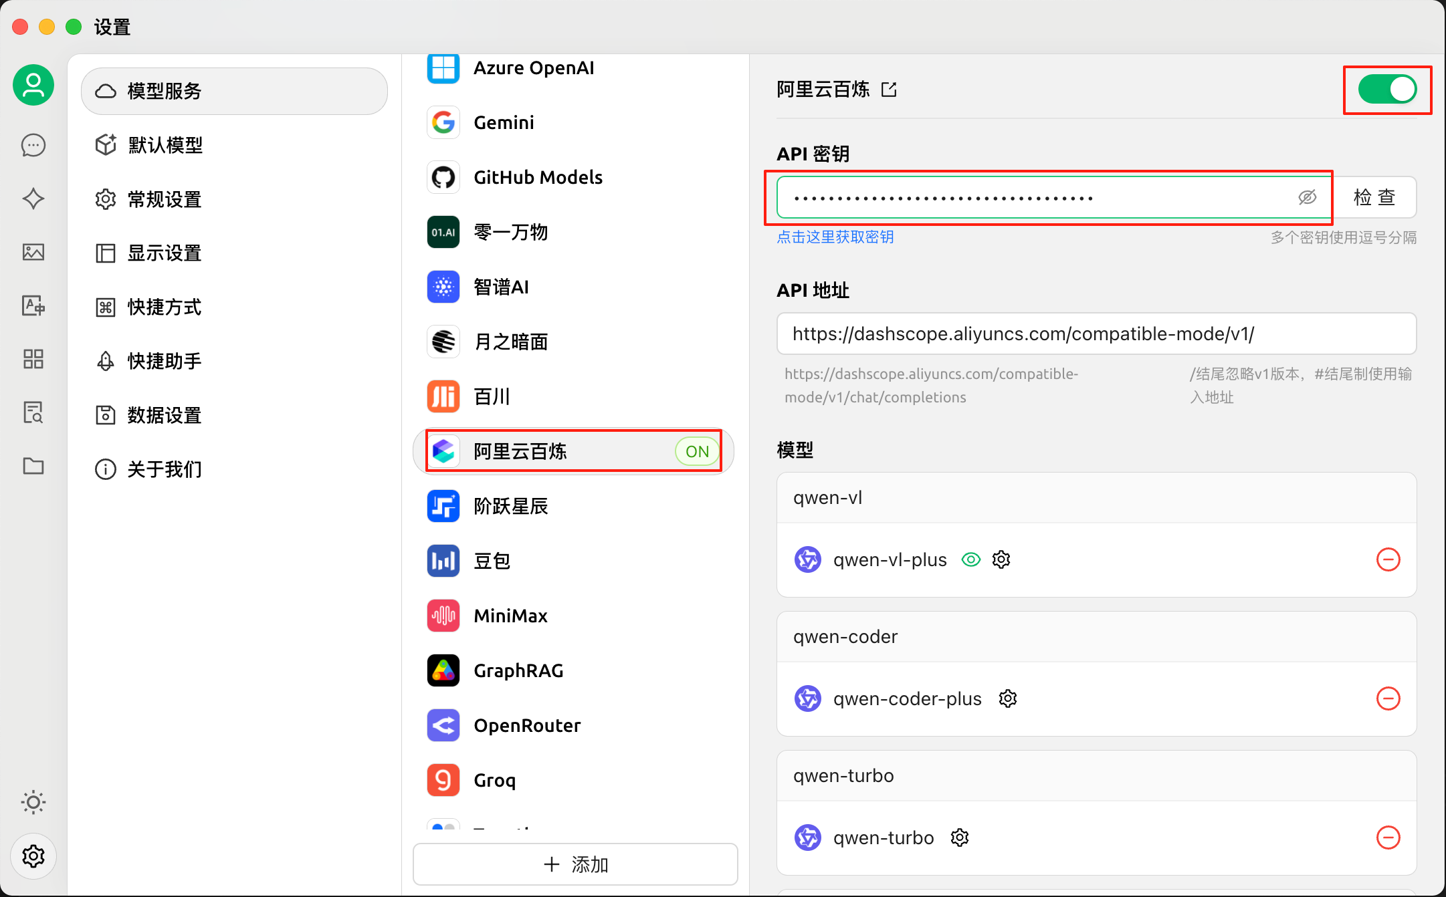Open 阿里云百炼 external link icon
The width and height of the screenshot is (1446, 897).
tap(889, 90)
